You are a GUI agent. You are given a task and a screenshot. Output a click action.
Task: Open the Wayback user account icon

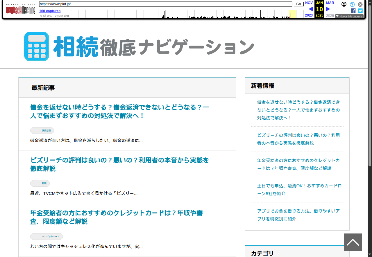pos(344,4)
